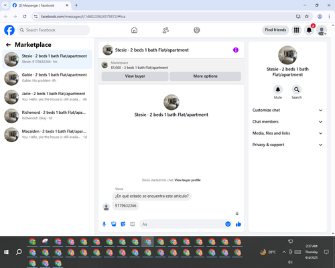
Task: Open the Friends icon in top navigation
Action: (165, 30)
